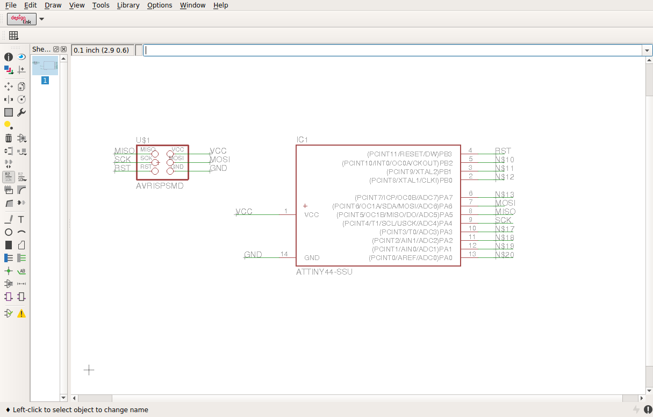653x417 pixels.
Task: Select the Group tool
Action: click(x=9, y=112)
